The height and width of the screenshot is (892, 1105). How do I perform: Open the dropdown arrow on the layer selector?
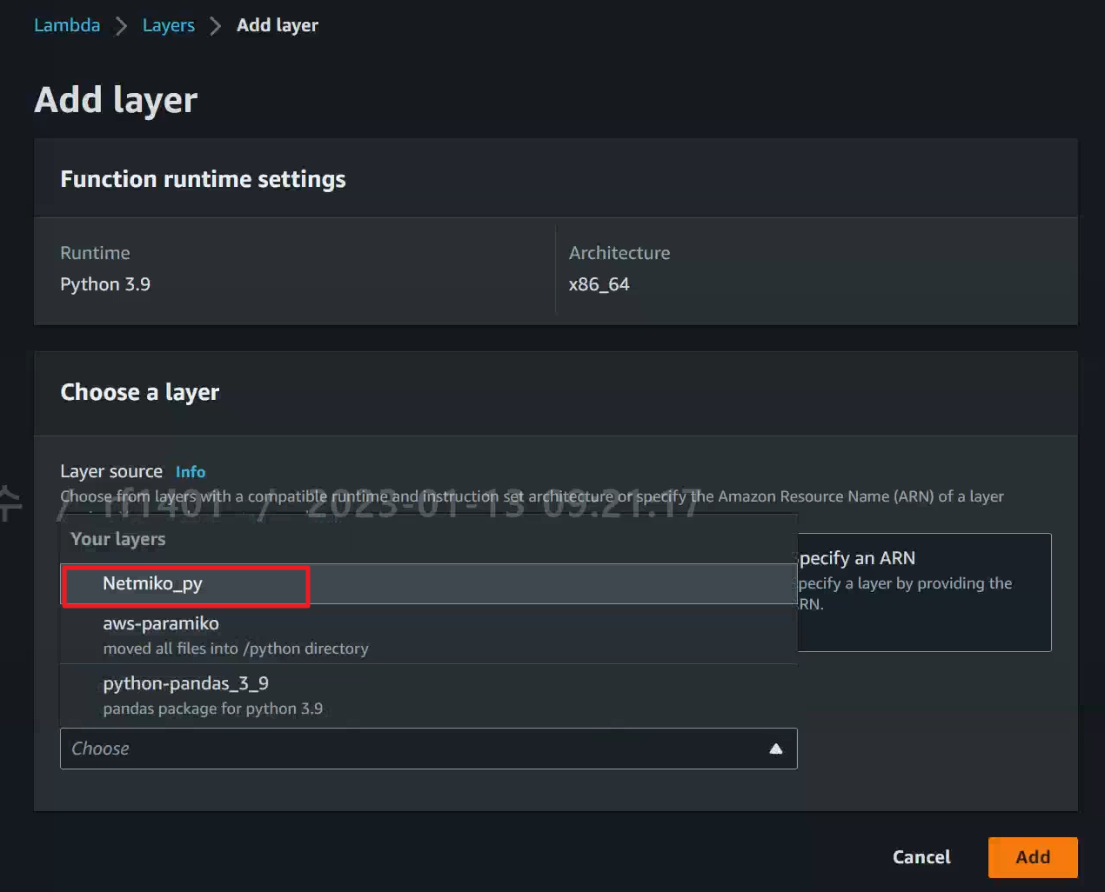(x=775, y=749)
